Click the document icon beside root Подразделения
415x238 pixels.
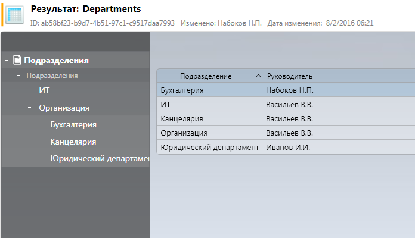point(17,59)
